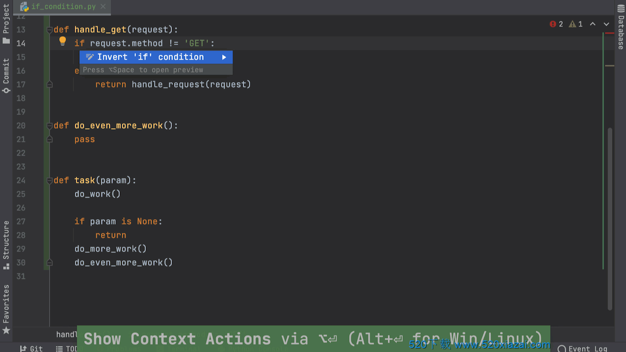The height and width of the screenshot is (352, 626).
Task: Open the Database tool window
Action: click(620, 26)
